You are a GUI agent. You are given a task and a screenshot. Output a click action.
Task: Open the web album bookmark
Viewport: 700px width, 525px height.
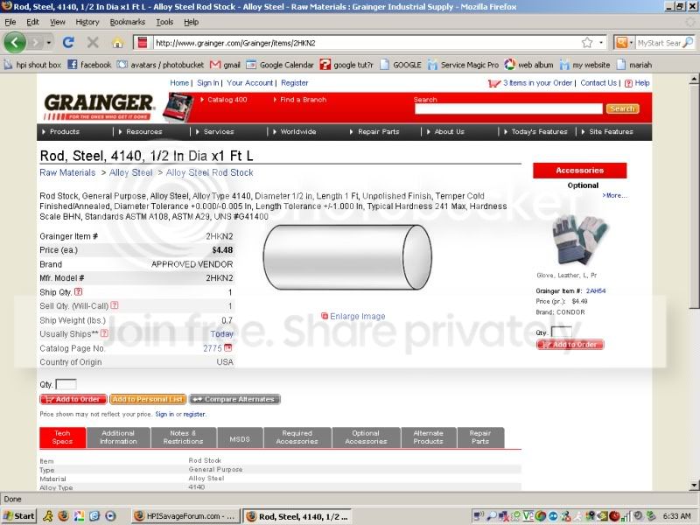[x=529, y=65]
